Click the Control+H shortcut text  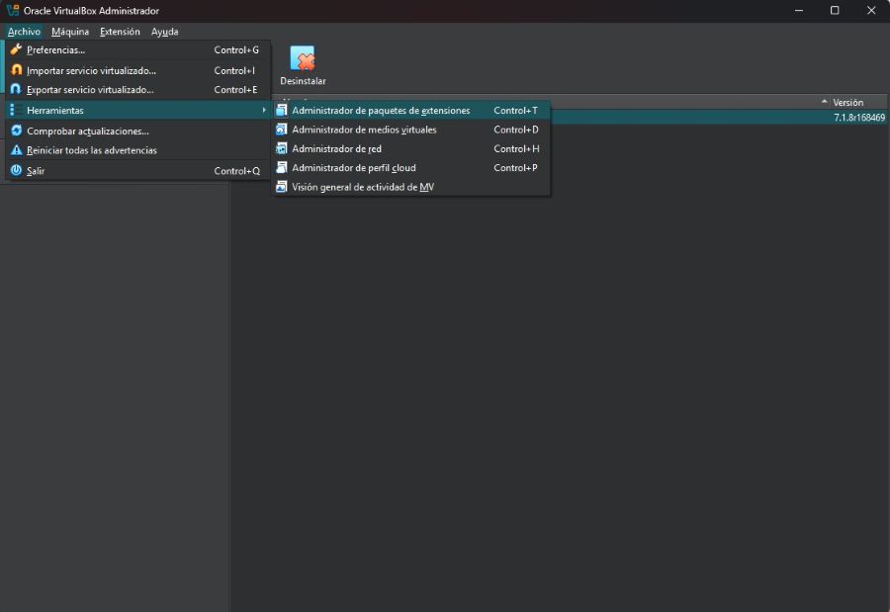[516, 148]
